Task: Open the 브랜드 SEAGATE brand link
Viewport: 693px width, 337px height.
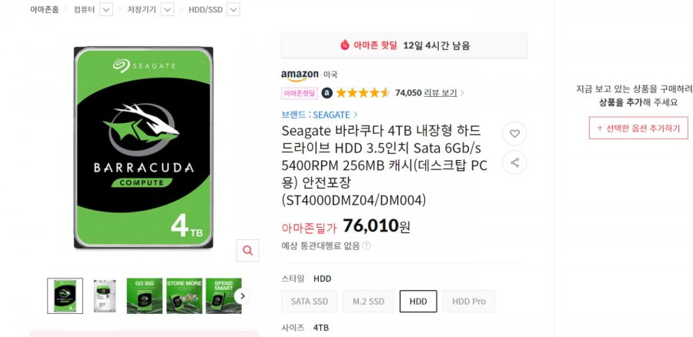Action: tap(320, 115)
